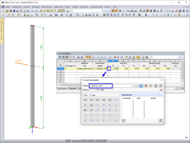Open a saved formula via the folder icon

160,86
